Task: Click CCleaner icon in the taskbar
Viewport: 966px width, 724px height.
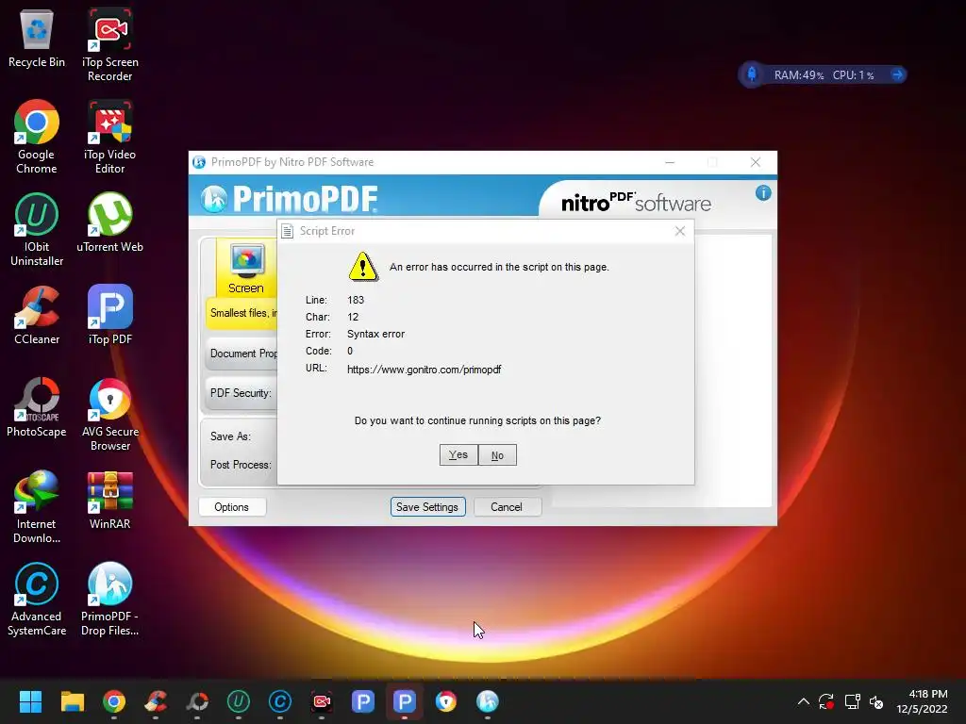Action: point(156,701)
